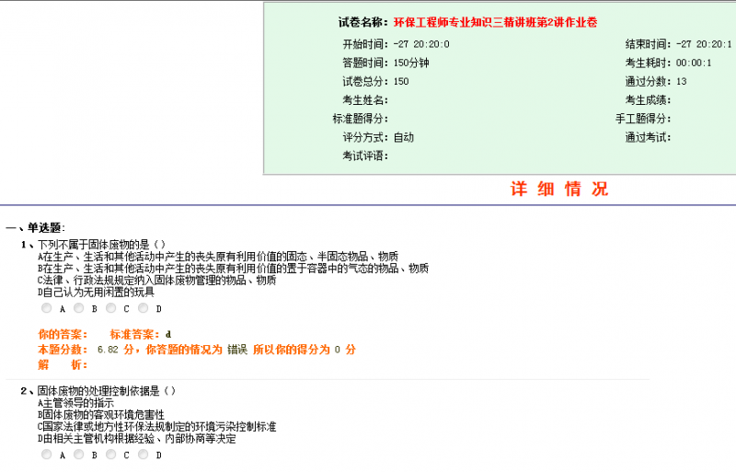
Task: Click the 标准答案 label for question 1
Action: point(134,334)
